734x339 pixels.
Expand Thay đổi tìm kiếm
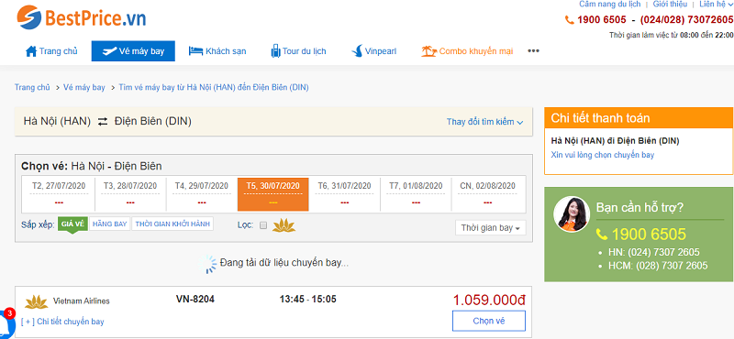tap(485, 122)
